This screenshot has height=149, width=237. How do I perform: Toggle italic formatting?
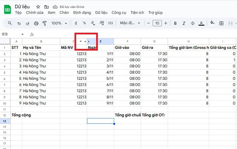pyautogui.click(x=184, y=23)
